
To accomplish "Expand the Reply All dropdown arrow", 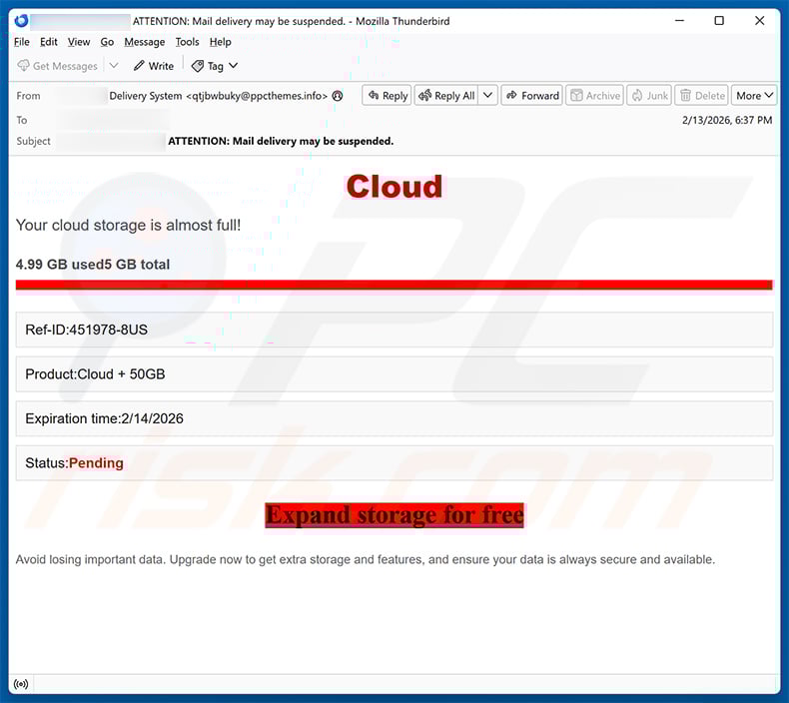I will (x=487, y=96).
